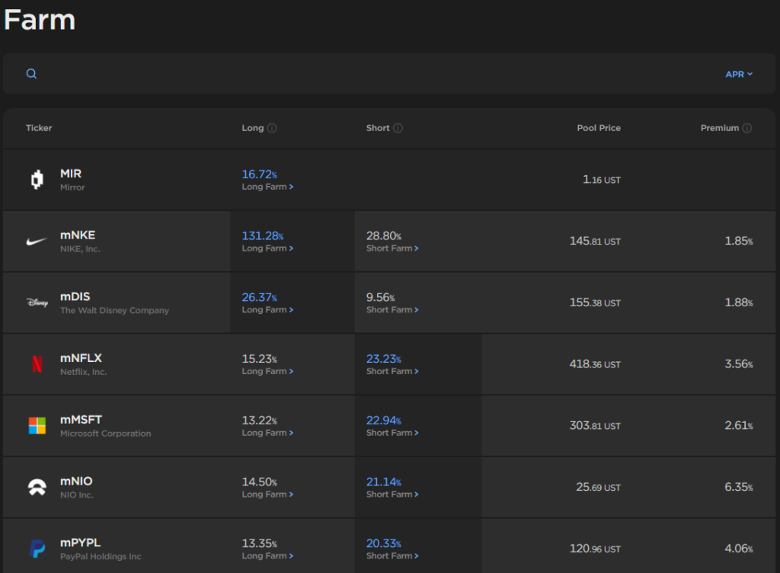Open Long Farm for mNKE
780x573 pixels.
[x=267, y=248]
